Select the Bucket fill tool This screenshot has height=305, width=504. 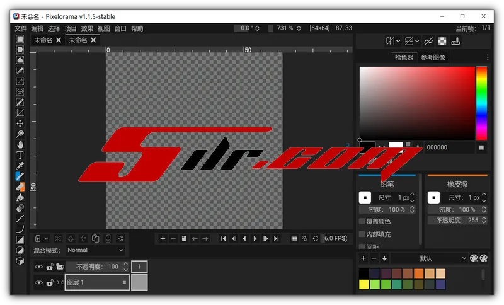click(20, 197)
